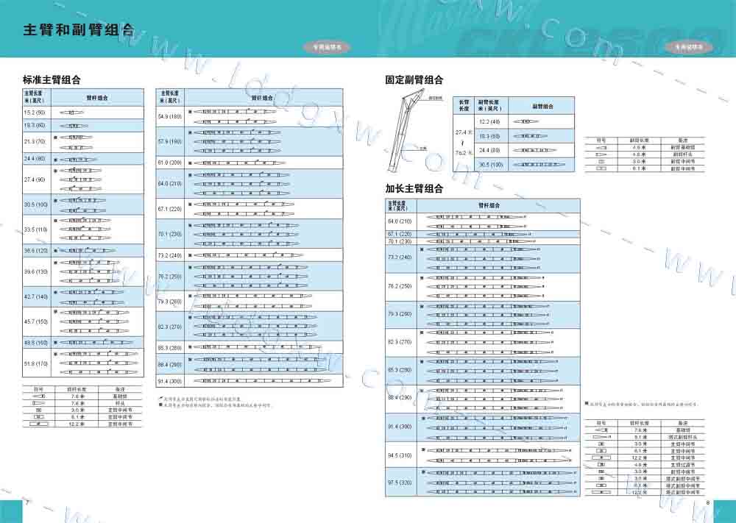
Task: Click '88.4 (290)' in the extended boom table
Action: [x=400, y=398]
